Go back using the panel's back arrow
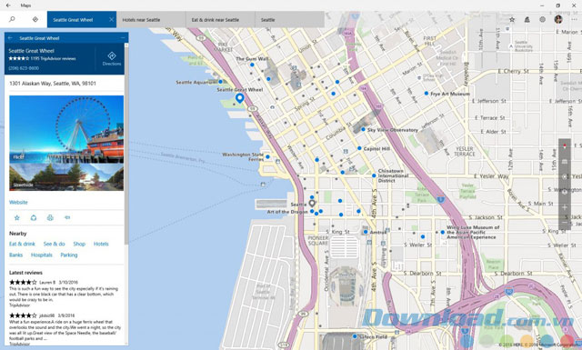582x350 pixels. [x=10, y=38]
